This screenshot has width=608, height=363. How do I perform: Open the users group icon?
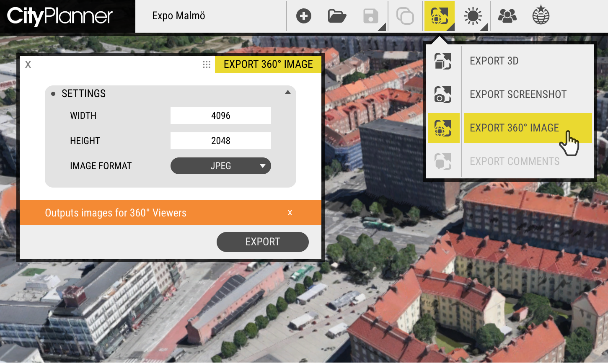[x=507, y=16]
